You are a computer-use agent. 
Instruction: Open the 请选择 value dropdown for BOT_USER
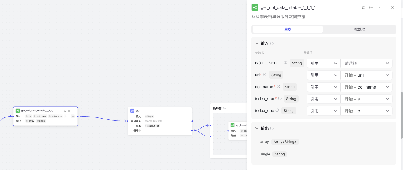pos(366,63)
